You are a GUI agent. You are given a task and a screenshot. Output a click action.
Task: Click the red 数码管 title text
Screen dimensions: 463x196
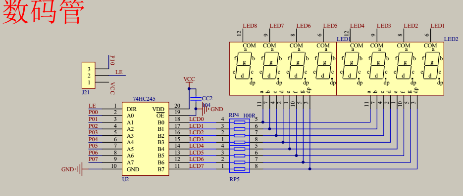(x=44, y=12)
